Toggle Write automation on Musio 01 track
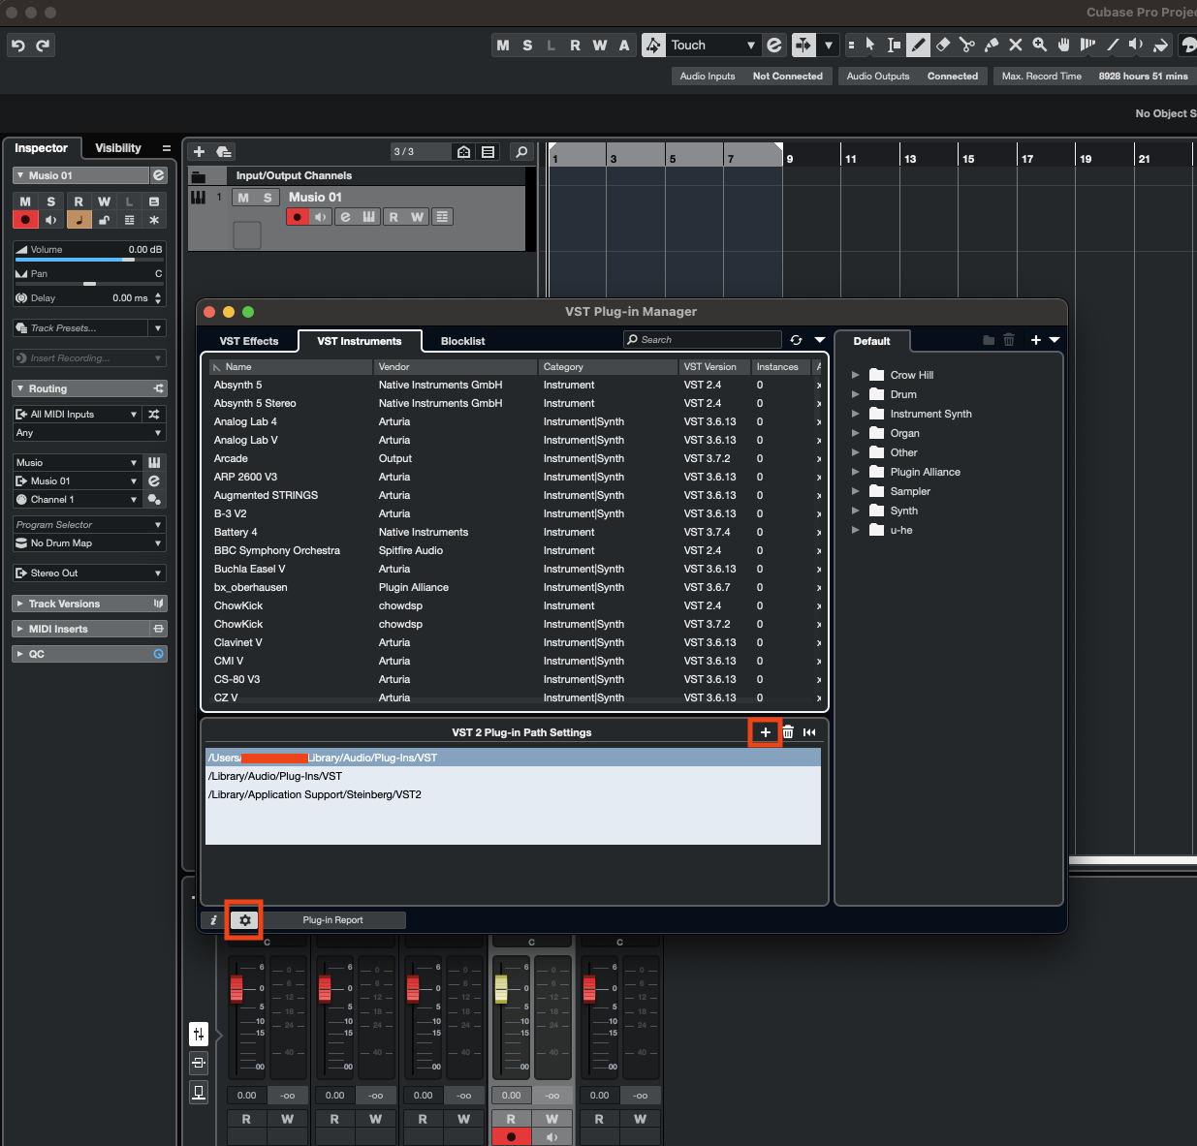Viewport: 1197px width, 1146px height. [x=418, y=217]
